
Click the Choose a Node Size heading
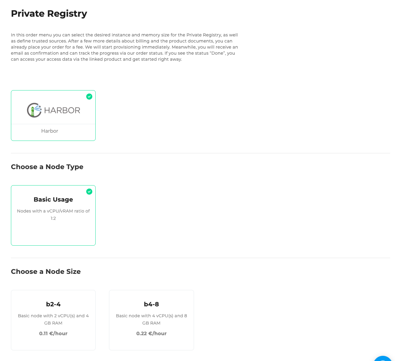tap(46, 271)
